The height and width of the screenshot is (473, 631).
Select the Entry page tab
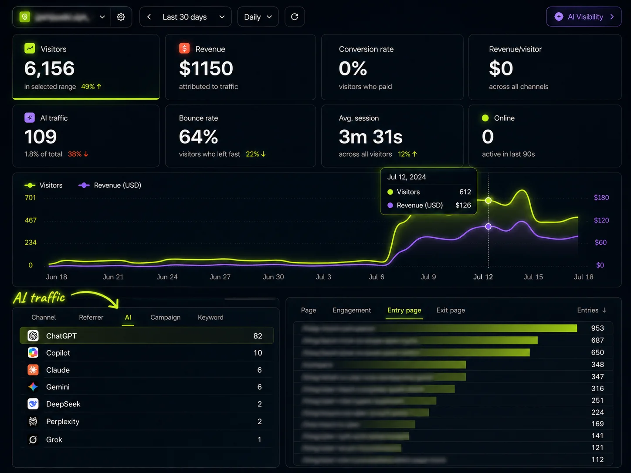pyautogui.click(x=404, y=310)
